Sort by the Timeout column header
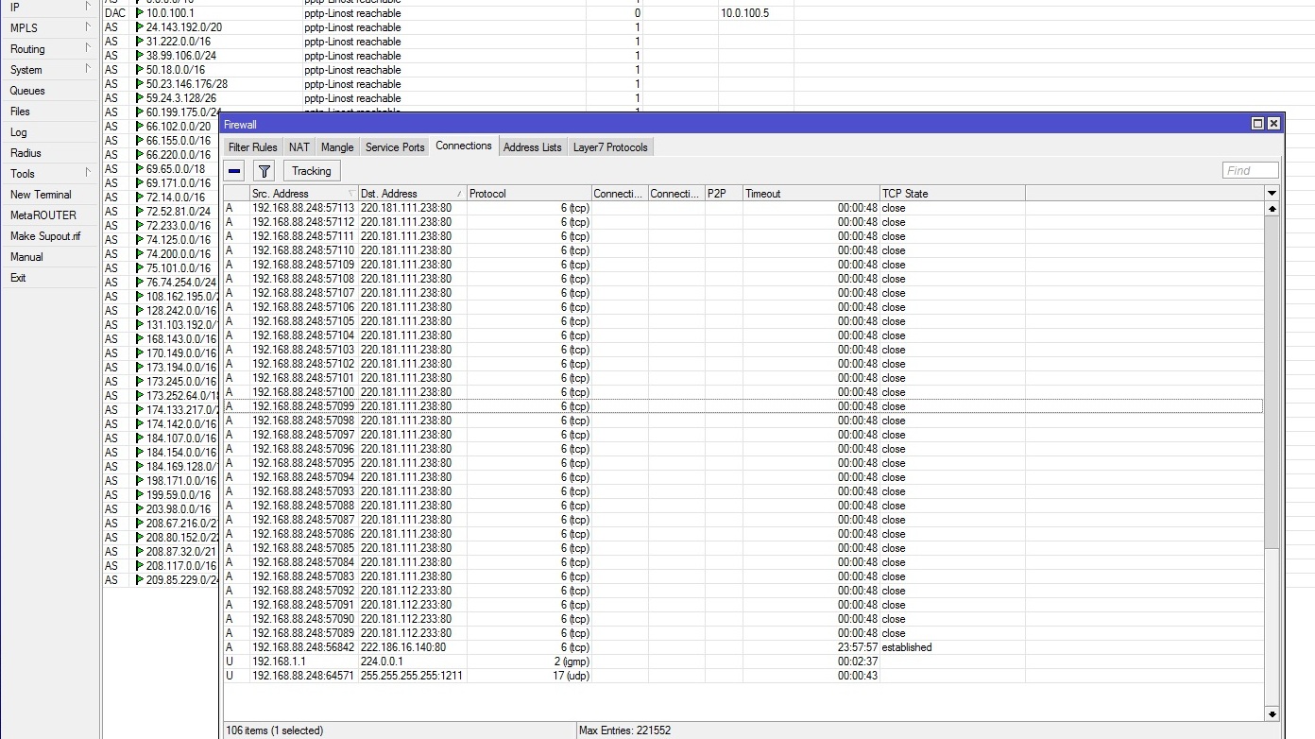This screenshot has width=1315, height=739. click(811, 193)
